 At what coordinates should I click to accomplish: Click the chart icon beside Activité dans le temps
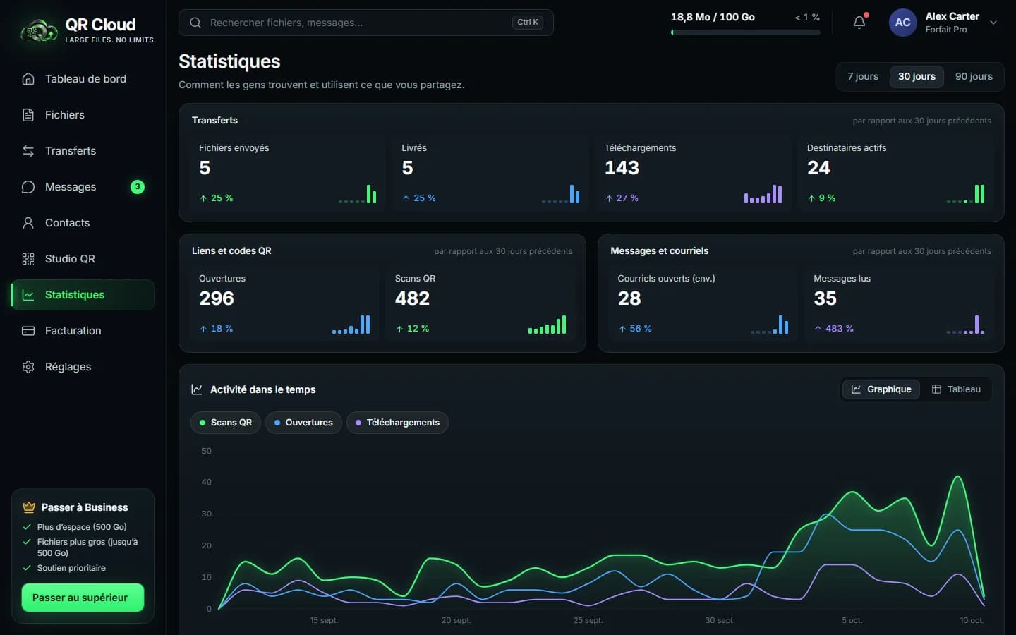click(x=197, y=389)
